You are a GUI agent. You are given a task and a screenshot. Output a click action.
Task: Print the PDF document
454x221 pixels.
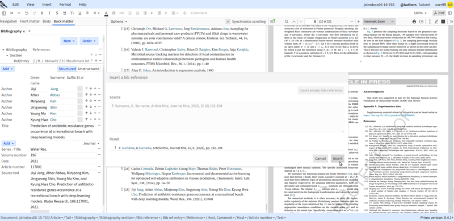coord(414,22)
